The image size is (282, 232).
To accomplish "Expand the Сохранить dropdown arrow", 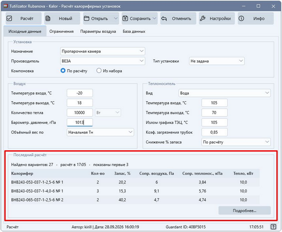I will (x=155, y=18).
